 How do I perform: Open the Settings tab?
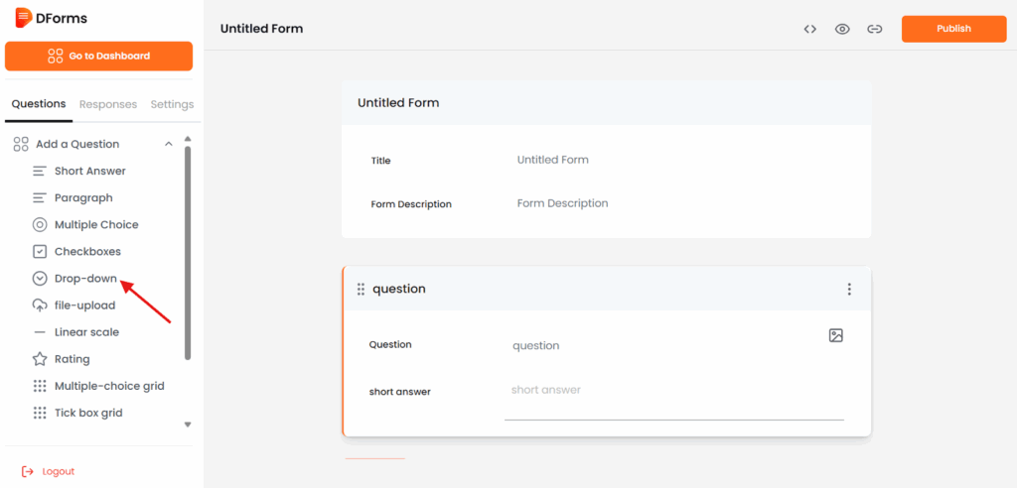[x=172, y=104]
